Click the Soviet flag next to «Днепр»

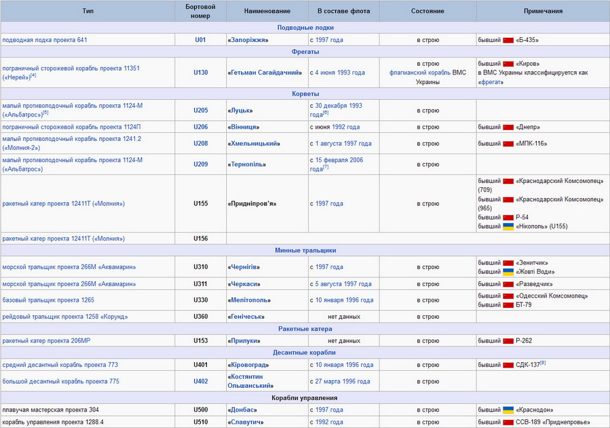pos(508,127)
